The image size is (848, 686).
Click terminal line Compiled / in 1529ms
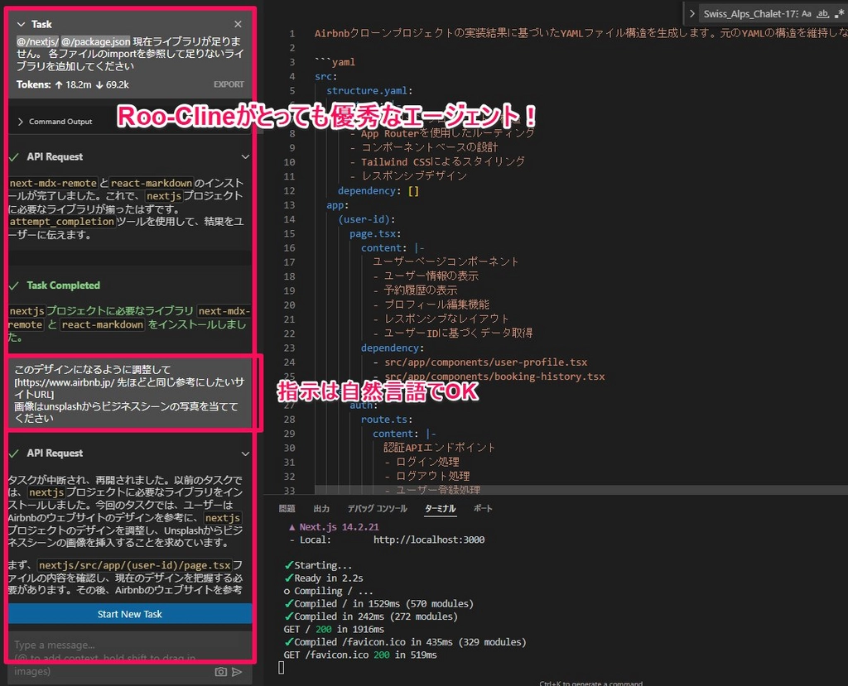[x=378, y=604]
